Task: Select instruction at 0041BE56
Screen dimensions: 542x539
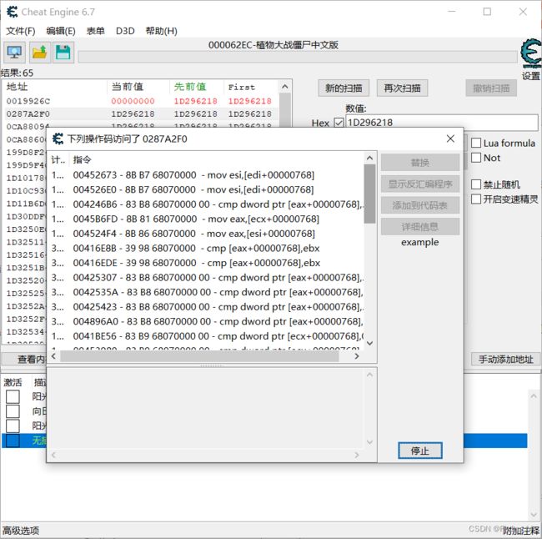Action: pos(206,336)
